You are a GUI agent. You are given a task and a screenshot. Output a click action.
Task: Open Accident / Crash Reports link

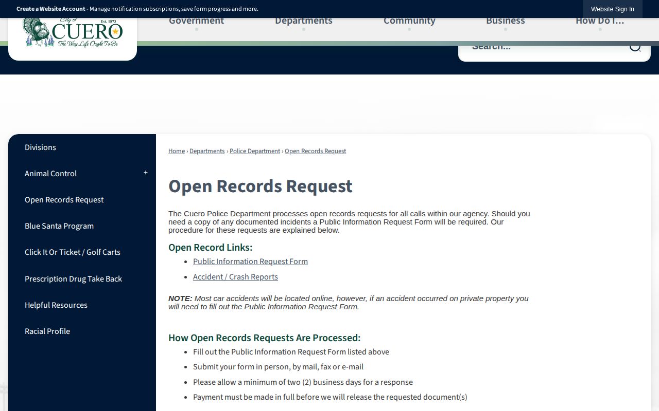[x=235, y=277]
